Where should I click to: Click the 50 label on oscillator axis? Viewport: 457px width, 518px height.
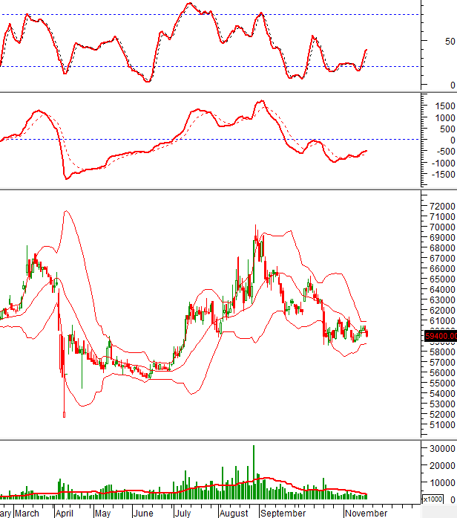(x=450, y=42)
